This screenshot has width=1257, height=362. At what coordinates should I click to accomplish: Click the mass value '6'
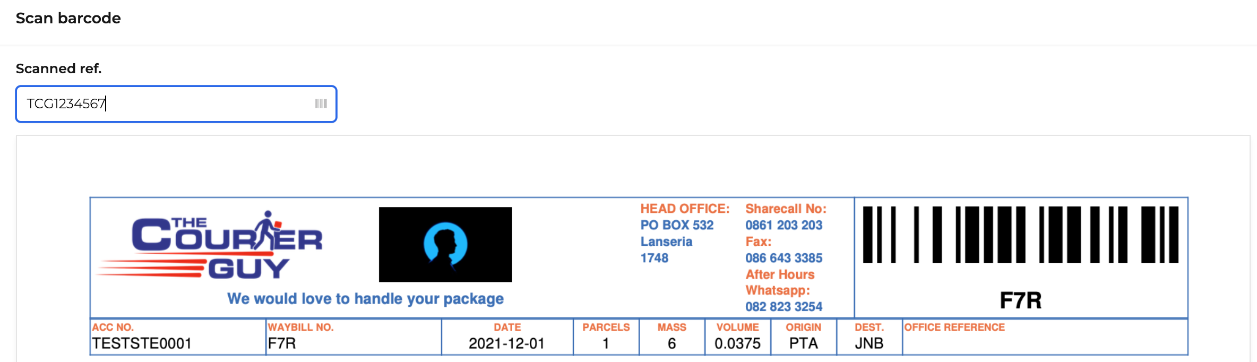672,343
